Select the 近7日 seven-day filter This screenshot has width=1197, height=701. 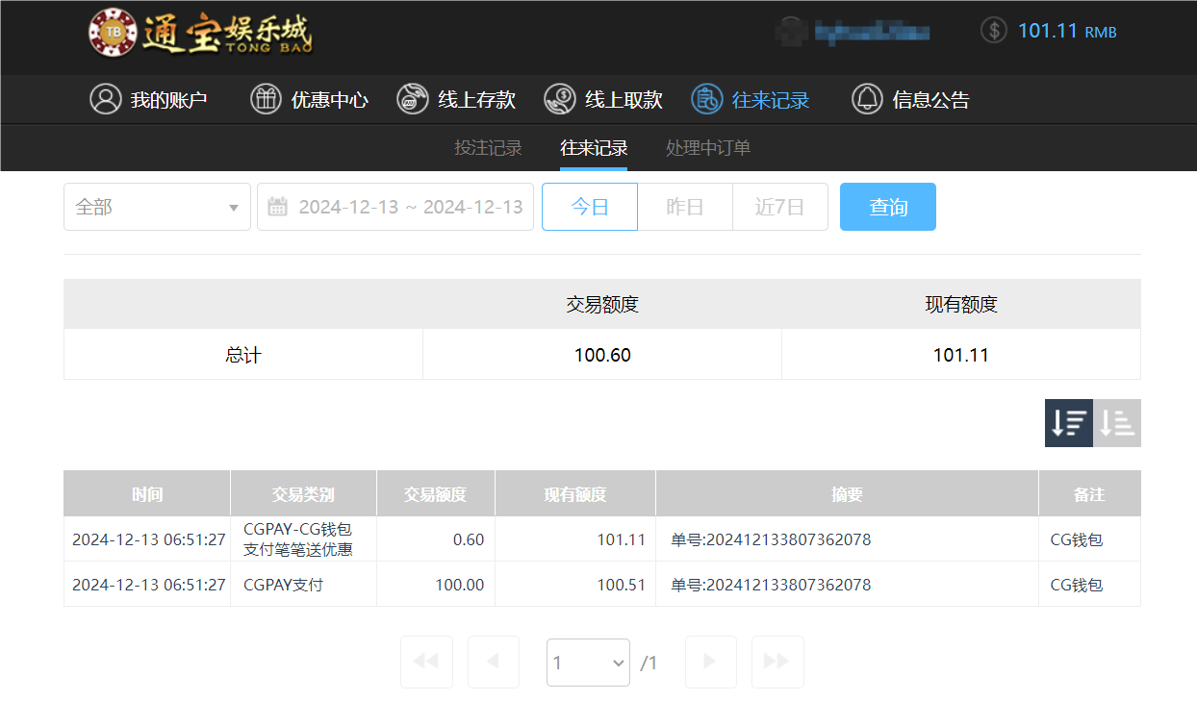pos(779,206)
